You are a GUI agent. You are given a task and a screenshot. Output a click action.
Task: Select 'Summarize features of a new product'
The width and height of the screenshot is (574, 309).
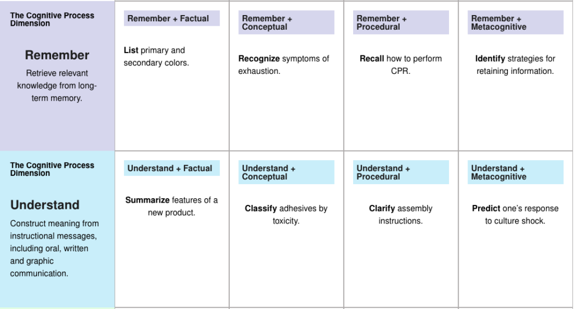172,206
